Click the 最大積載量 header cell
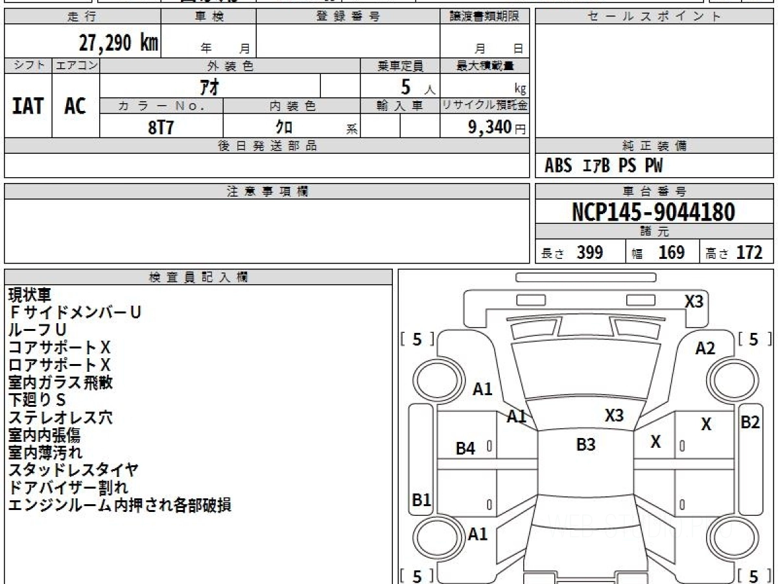The image size is (778, 584). click(x=485, y=66)
